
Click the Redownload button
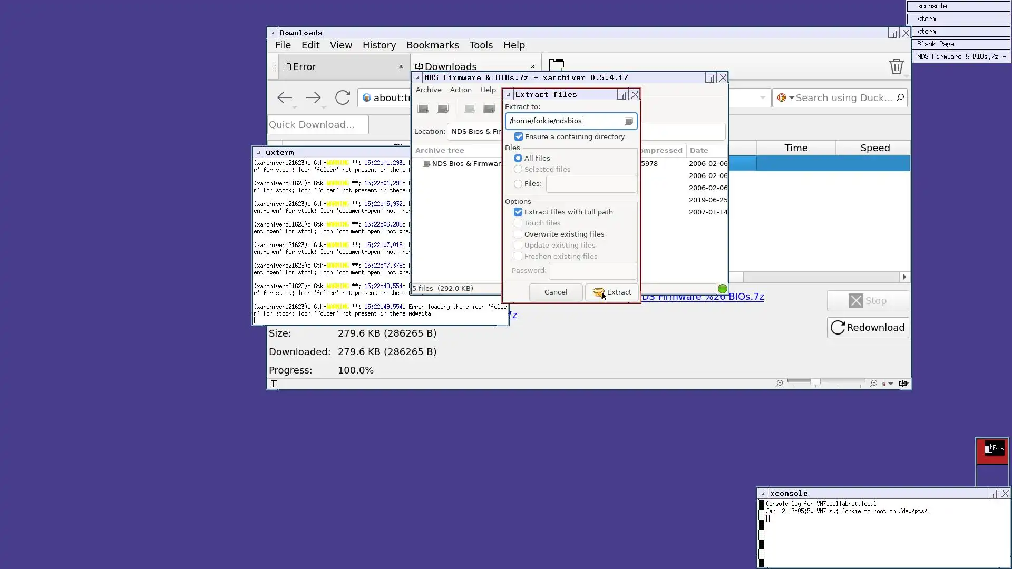click(868, 328)
